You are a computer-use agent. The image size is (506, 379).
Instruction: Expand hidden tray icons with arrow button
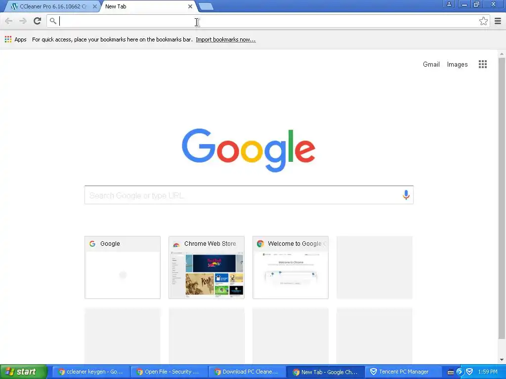(x=460, y=372)
